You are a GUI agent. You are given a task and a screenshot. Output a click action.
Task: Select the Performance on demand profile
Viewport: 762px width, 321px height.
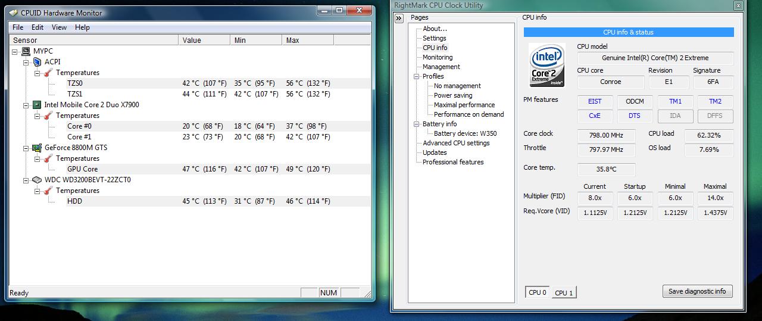pyautogui.click(x=469, y=114)
